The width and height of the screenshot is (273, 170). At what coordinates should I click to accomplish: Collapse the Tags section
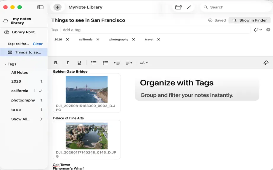pos(5,64)
